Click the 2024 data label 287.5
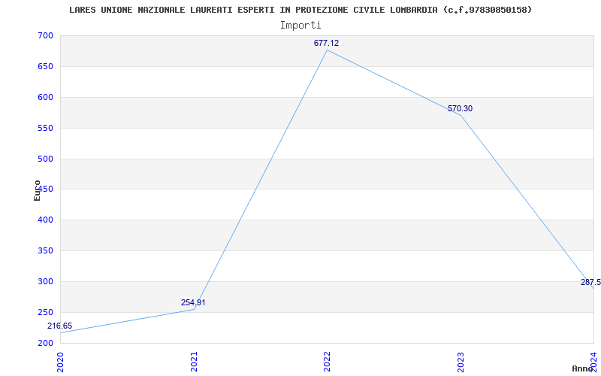Screen dimensions: 601x376 pos(590,283)
